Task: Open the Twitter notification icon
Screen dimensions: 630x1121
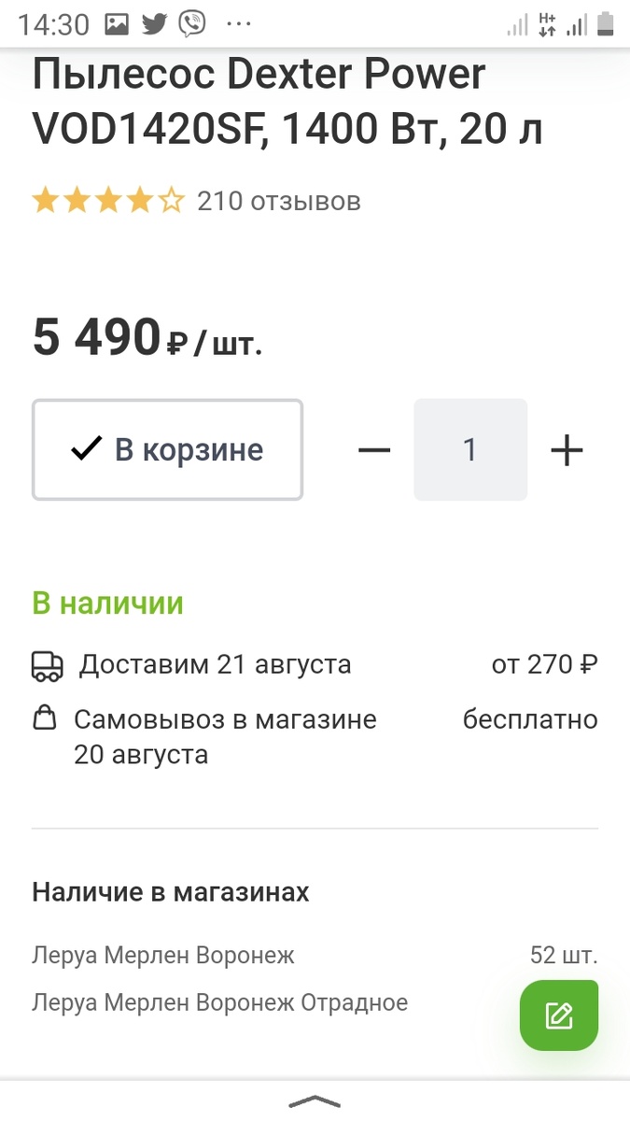Action: click(x=155, y=22)
